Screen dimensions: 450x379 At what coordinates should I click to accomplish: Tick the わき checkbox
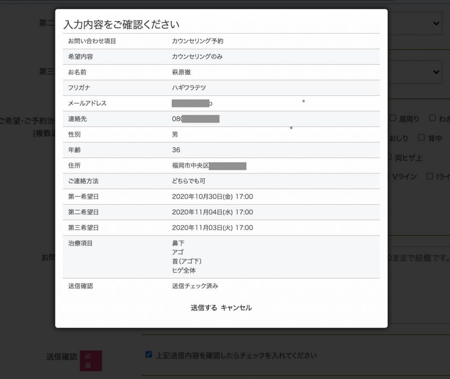[x=432, y=118]
